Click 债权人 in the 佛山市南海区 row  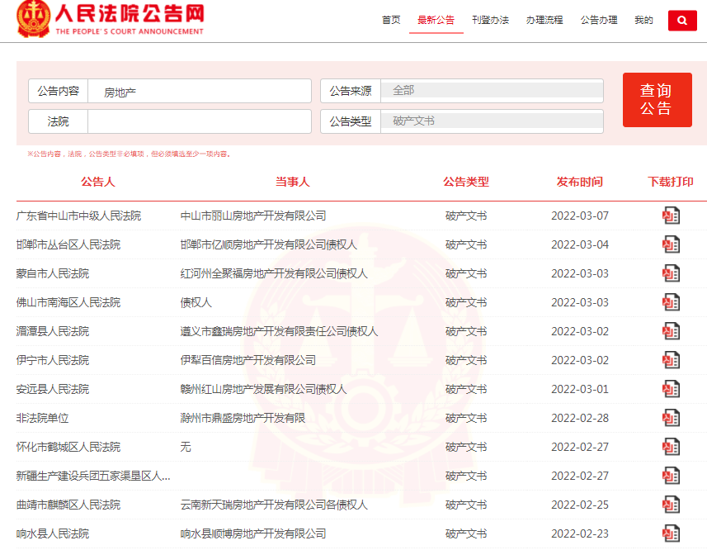point(196,302)
